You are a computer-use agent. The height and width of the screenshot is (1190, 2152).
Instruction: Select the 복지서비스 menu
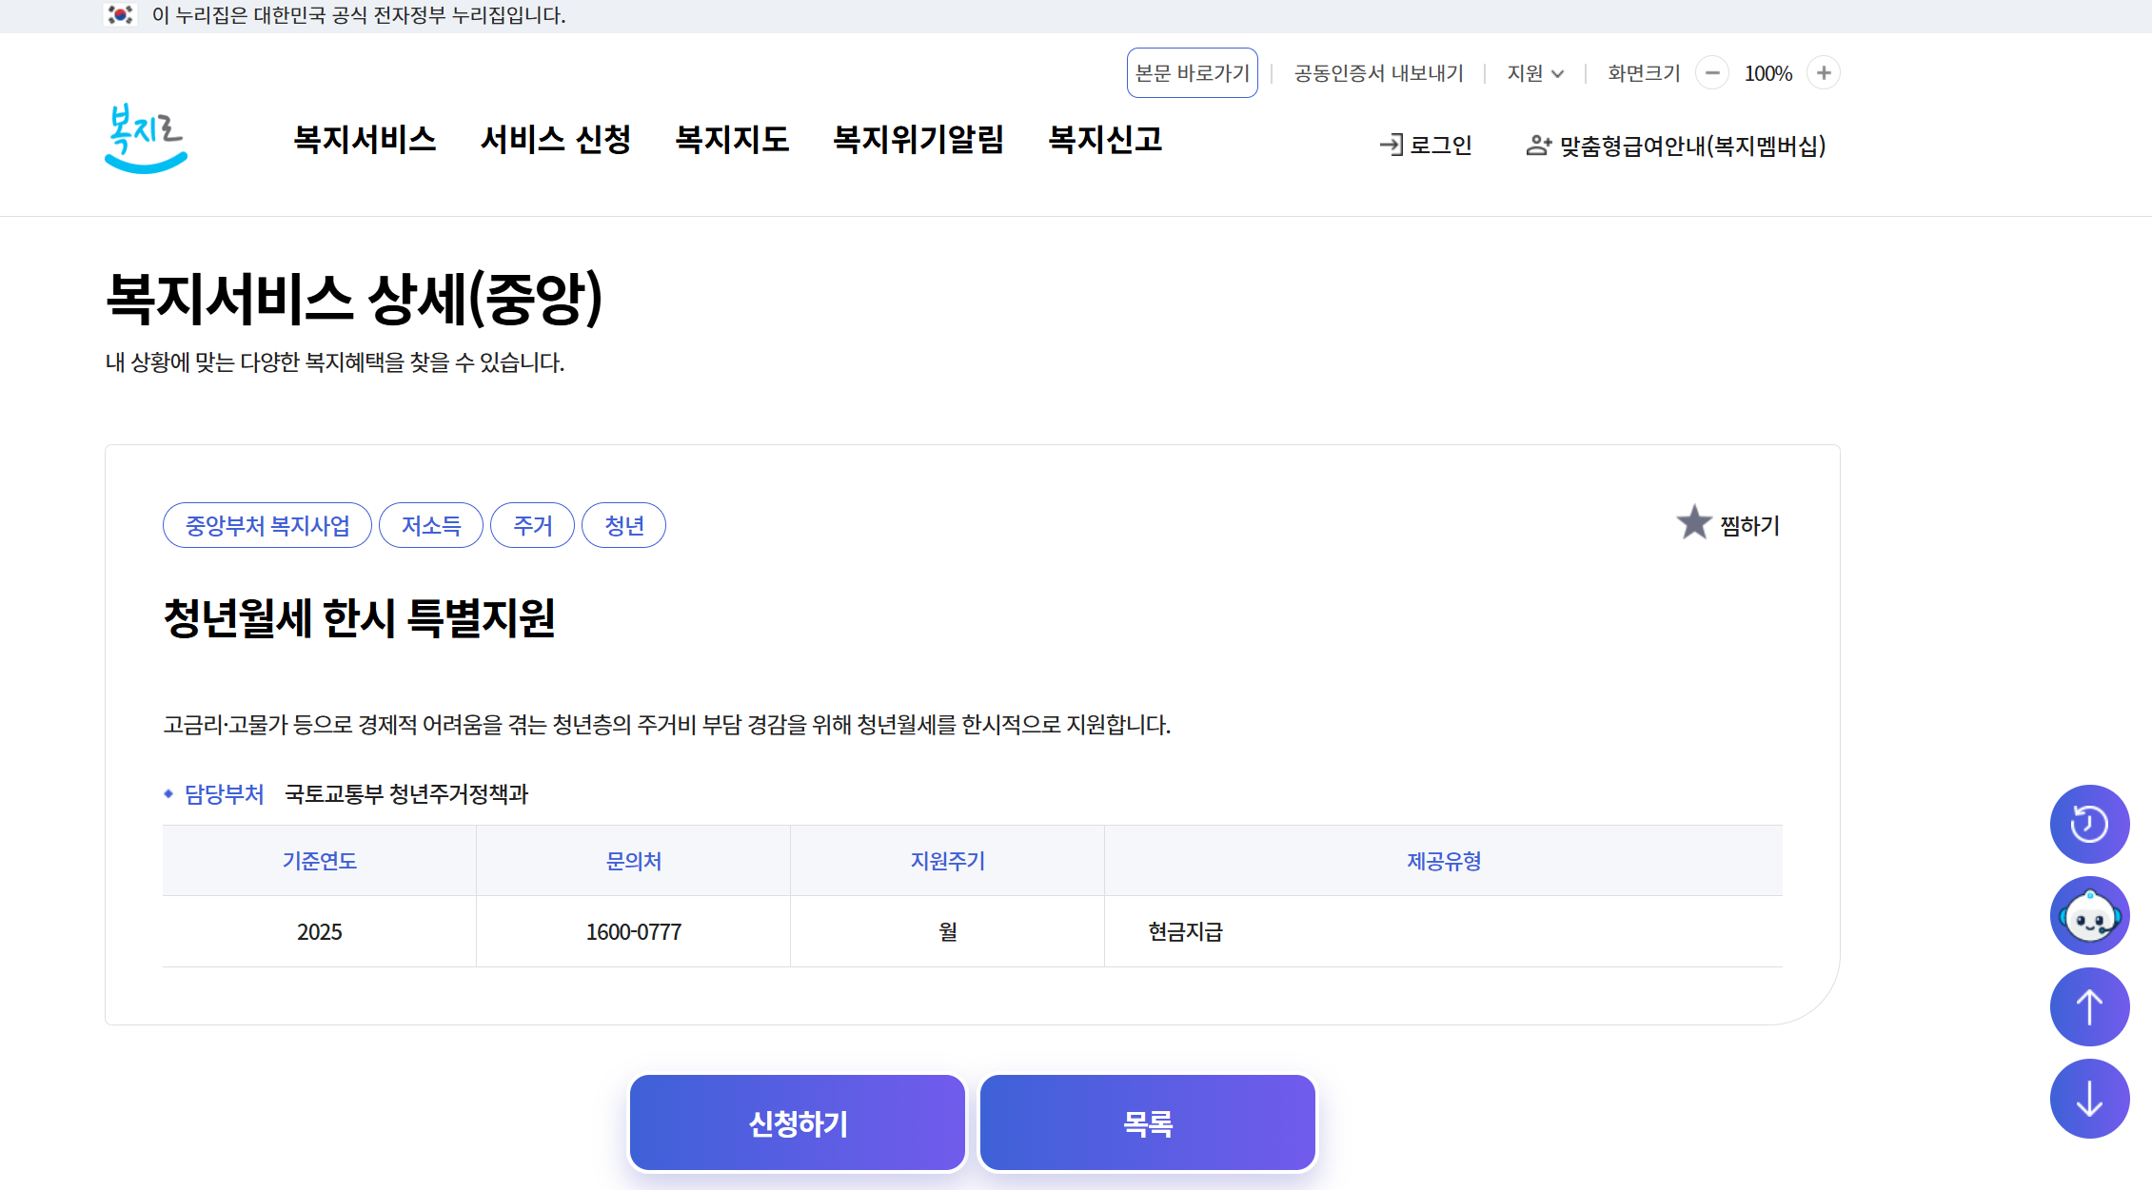365,140
